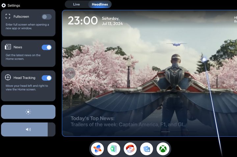Click the Fullscreen brackets icon
237x157 pixels.
[x=8, y=16]
